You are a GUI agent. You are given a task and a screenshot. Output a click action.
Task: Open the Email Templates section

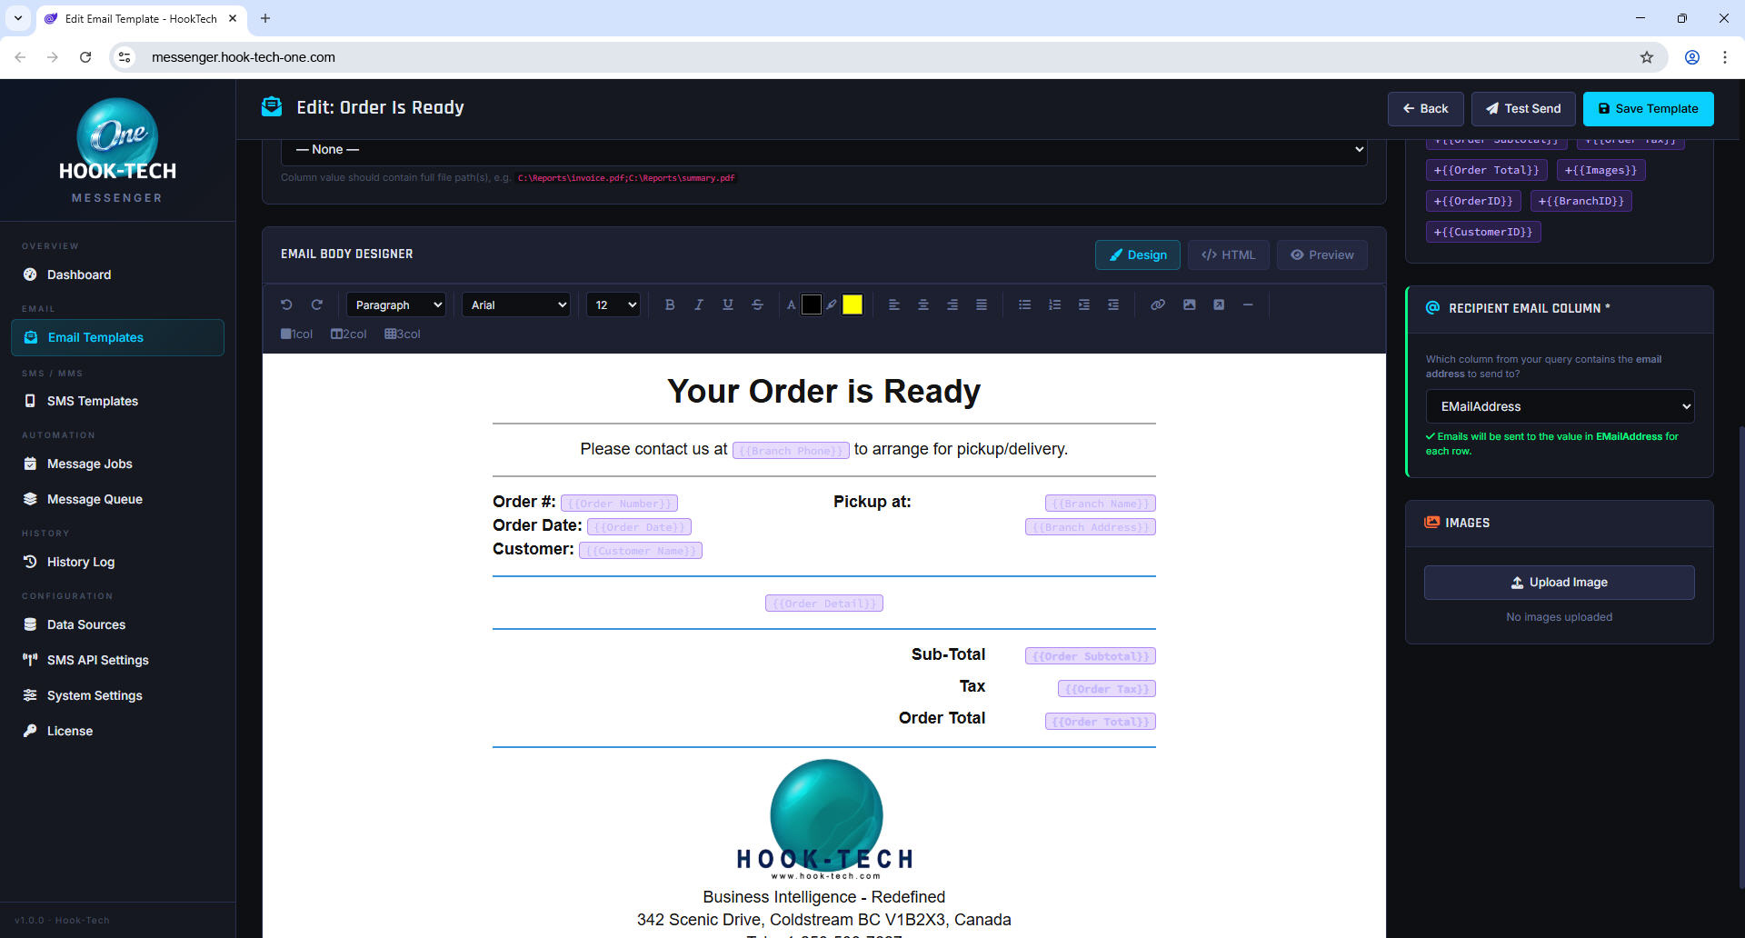117,337
